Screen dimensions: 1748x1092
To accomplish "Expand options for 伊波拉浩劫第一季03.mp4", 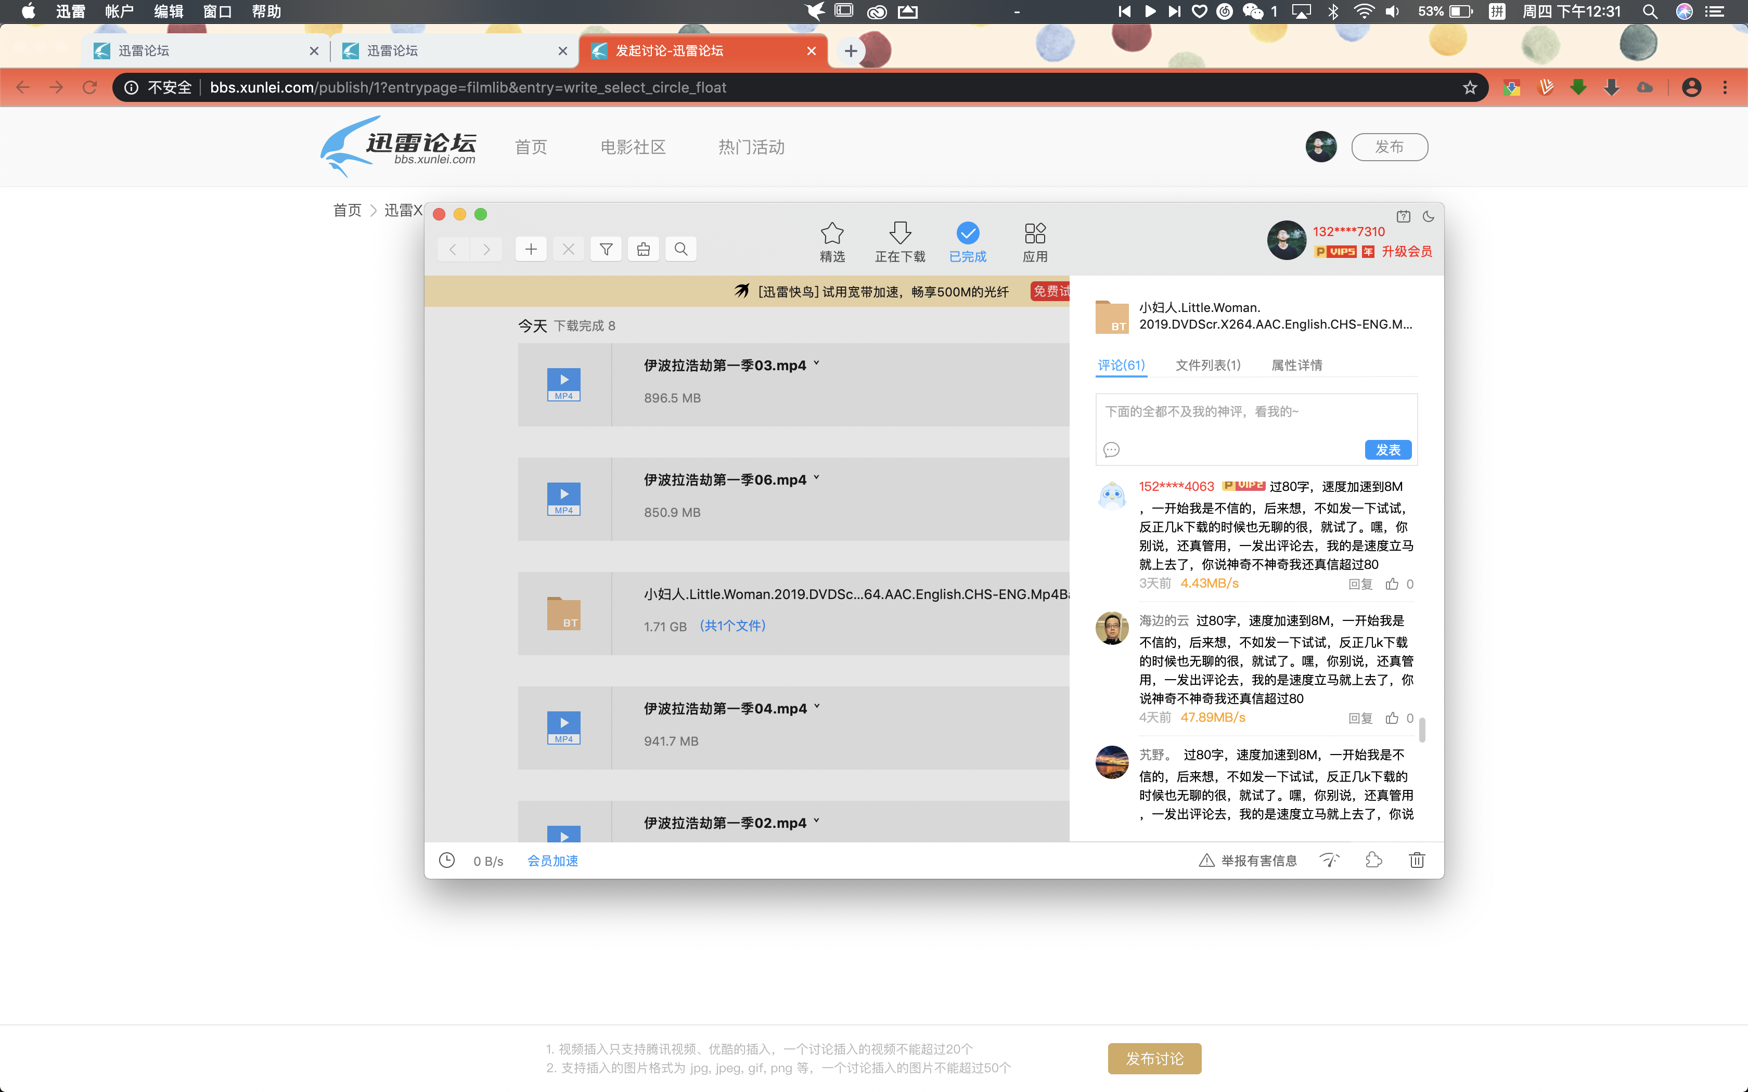I will 817,363.
